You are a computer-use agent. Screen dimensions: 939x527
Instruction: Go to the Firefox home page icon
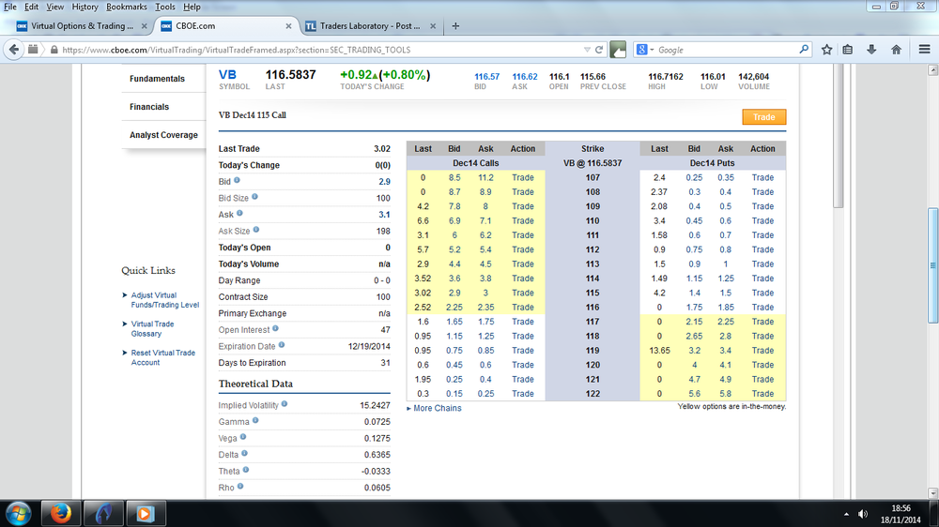896,50
